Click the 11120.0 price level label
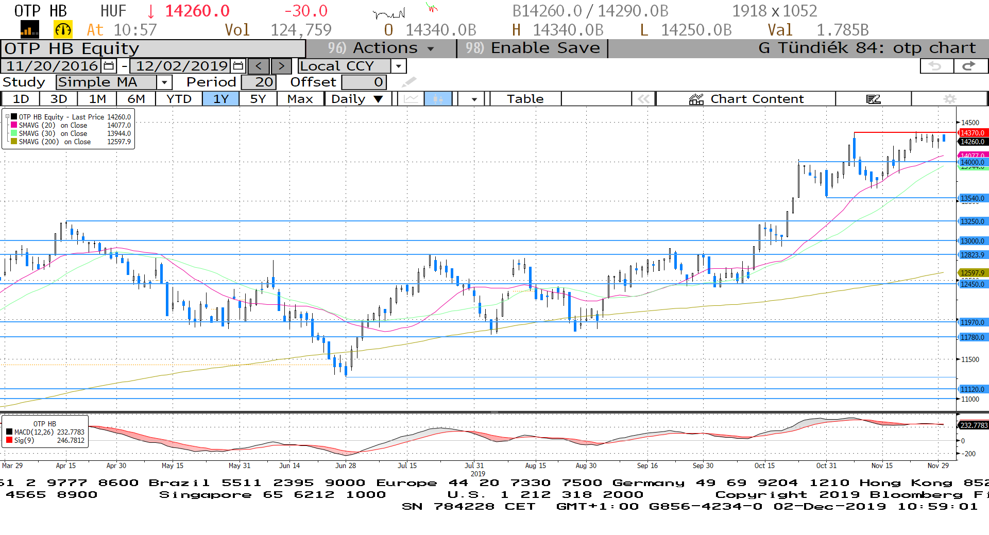989x535 pixels. (973, 389)
